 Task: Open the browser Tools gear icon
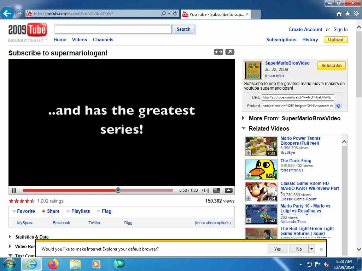coord(356,14)
